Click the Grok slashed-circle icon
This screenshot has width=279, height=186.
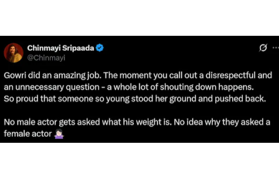point(262,48)
